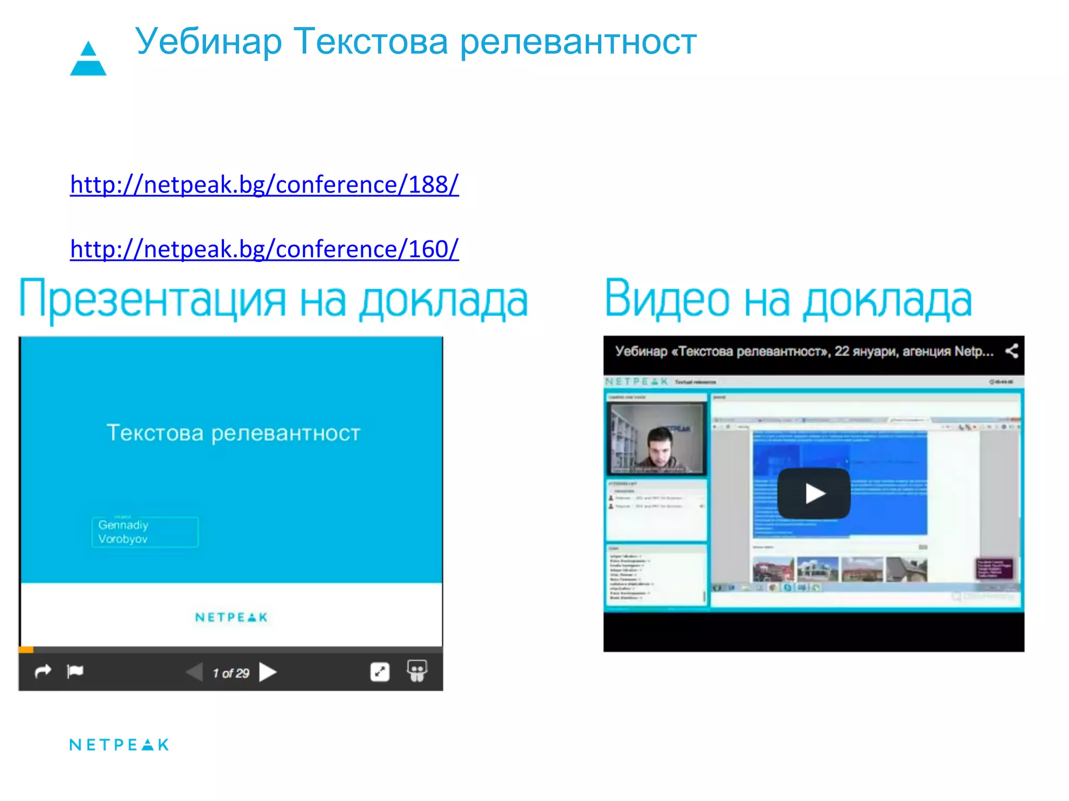Go to previous slide in the player

[x=195, y=672]
